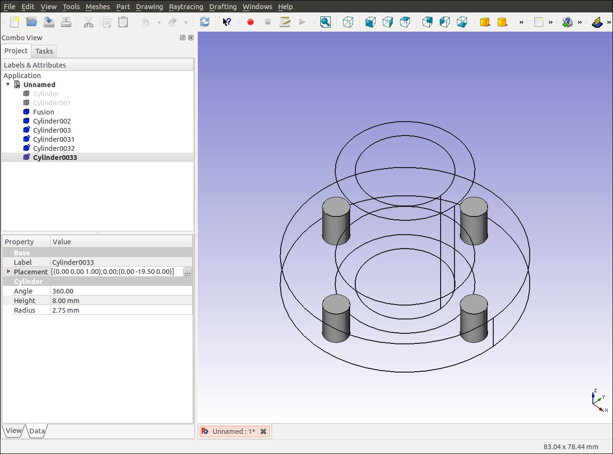Viewport: 613px width, 454px height.
Task: Open the redo history dropdown arrow
Action: tap(186, 22)
